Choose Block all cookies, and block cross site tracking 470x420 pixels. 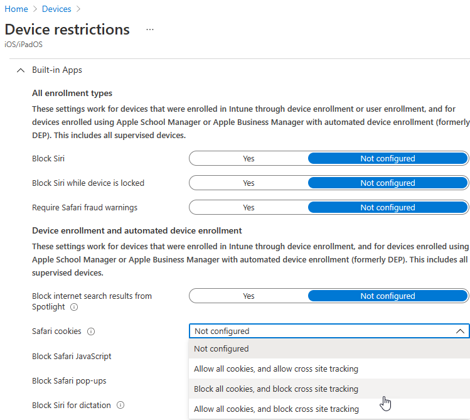[x=329, y=389]
